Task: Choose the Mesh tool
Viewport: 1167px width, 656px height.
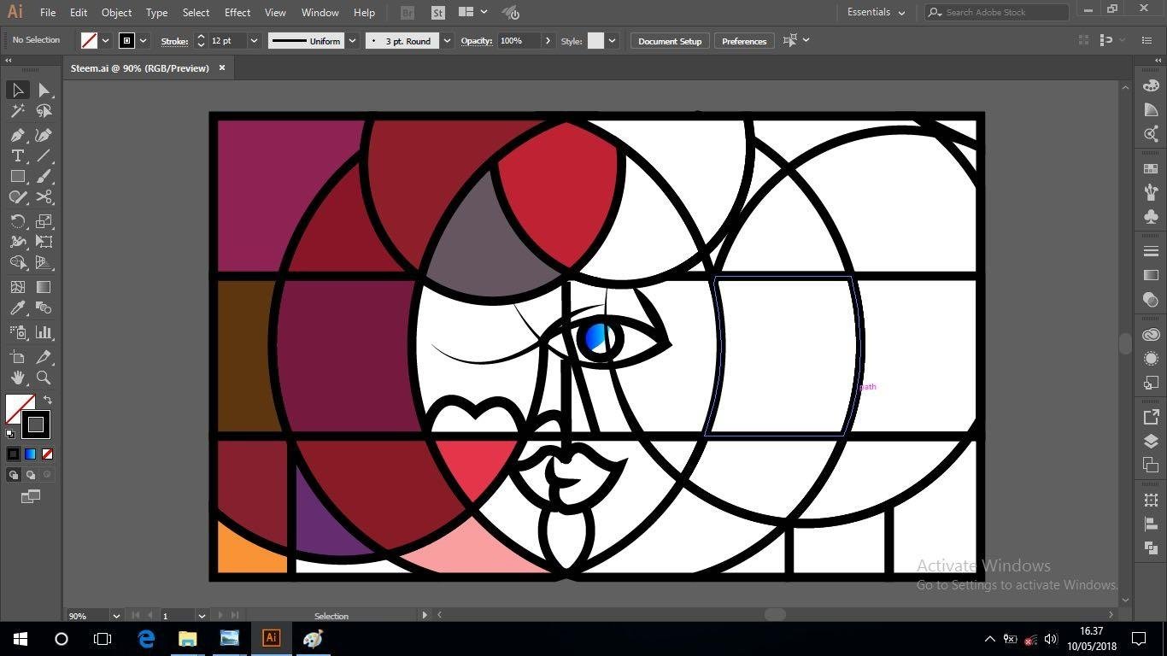Action: click(x=17, y=287)
